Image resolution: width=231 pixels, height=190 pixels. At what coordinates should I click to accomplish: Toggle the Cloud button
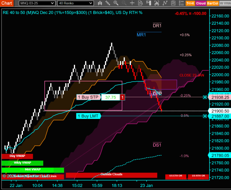[x=201, y=3]
